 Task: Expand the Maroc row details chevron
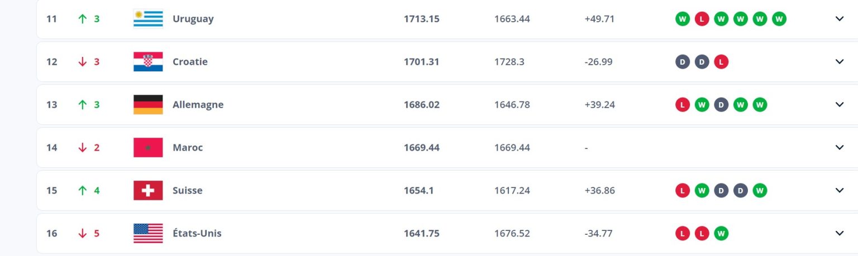pos(839,148)
